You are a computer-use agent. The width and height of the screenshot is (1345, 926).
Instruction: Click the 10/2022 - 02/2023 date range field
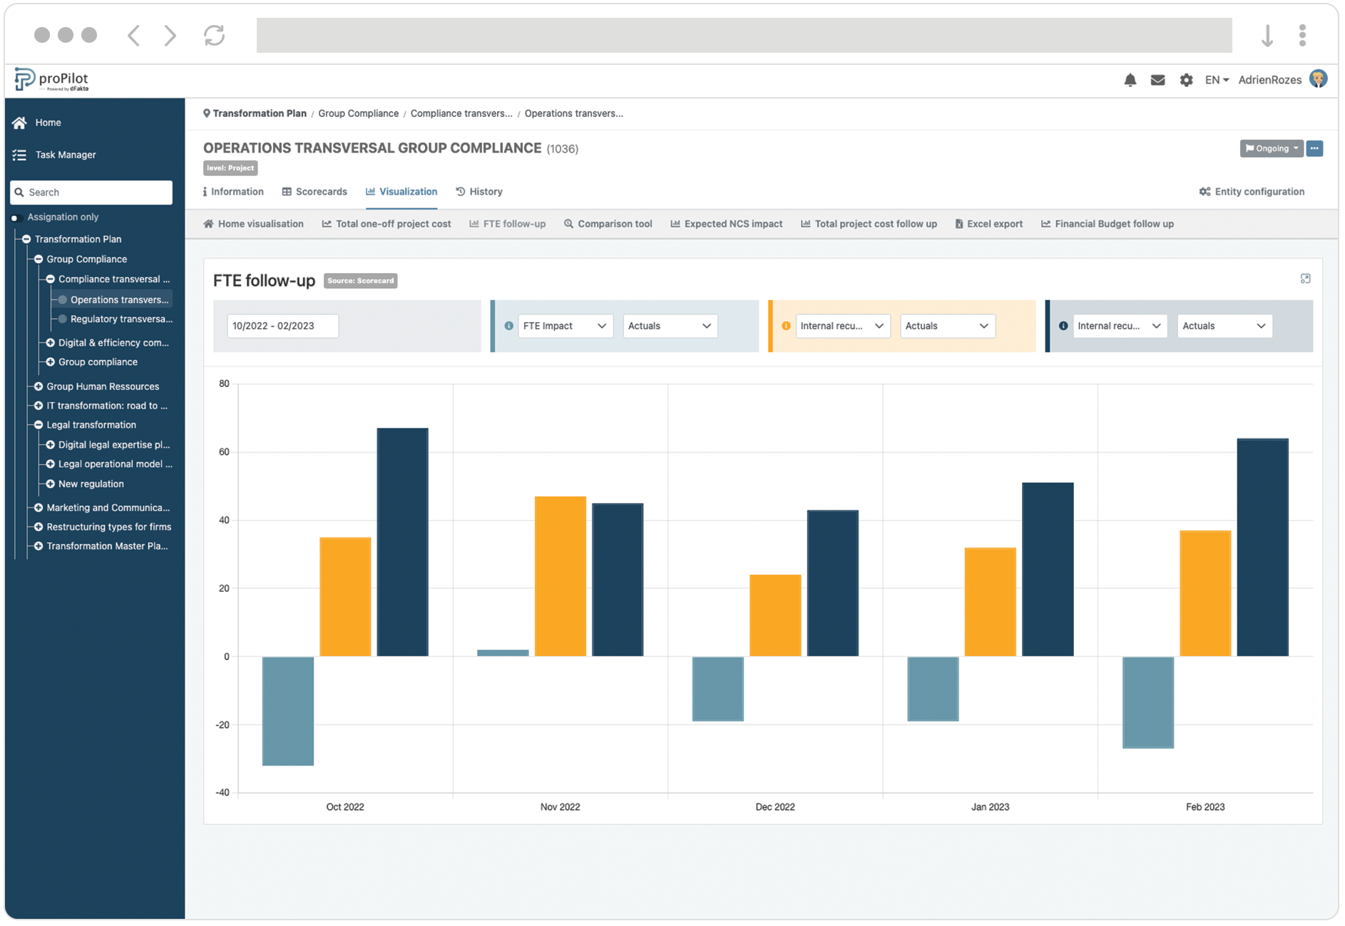point(282,326)
